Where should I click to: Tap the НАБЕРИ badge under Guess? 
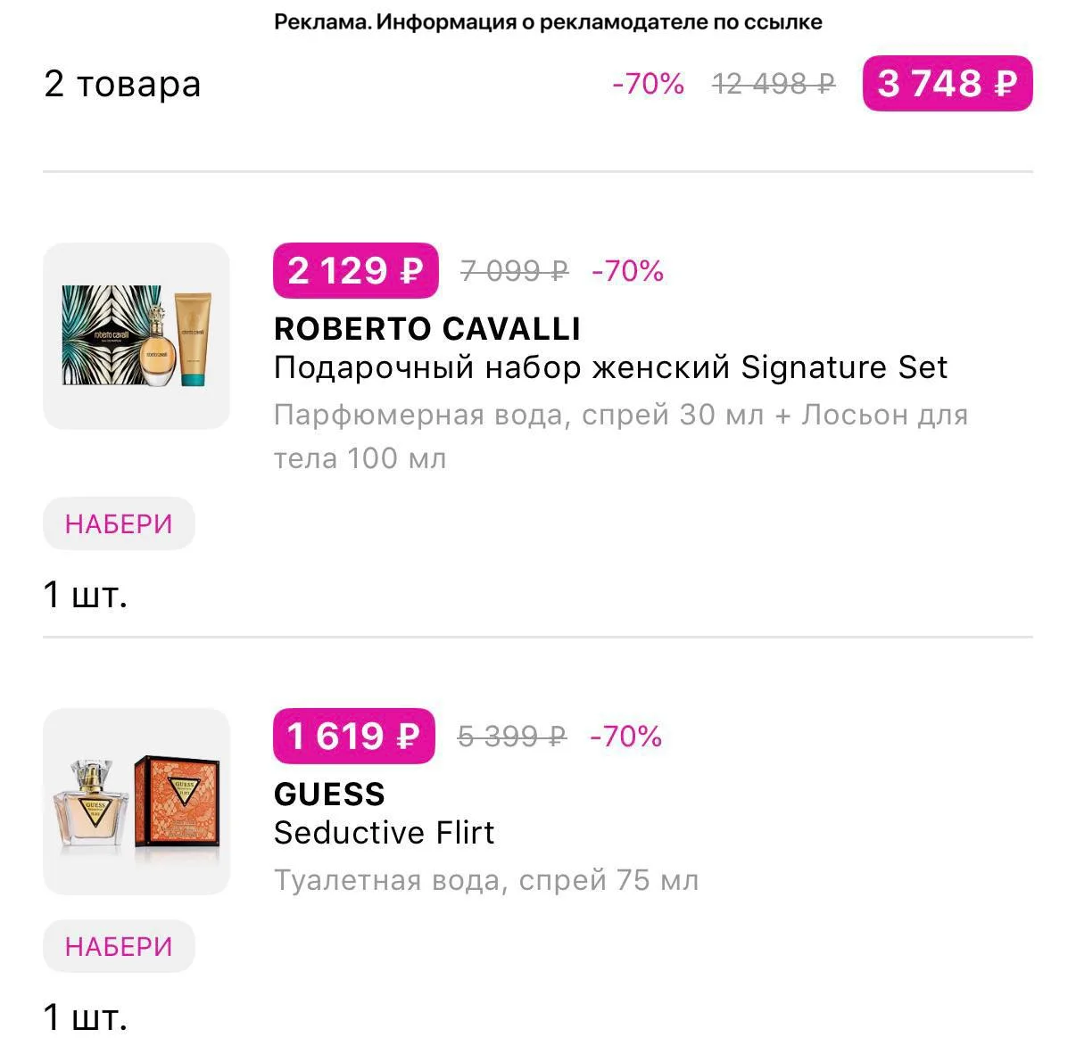[x=119, y=946]
